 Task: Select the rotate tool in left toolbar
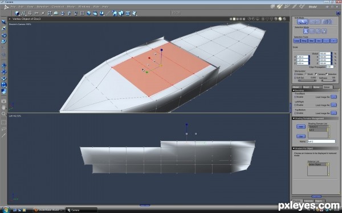[3, 35]
